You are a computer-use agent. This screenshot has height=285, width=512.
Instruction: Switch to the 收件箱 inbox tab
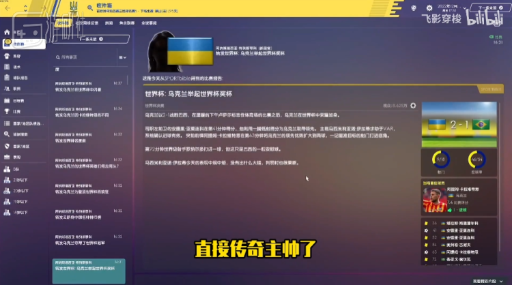click(x=63, y=23)
